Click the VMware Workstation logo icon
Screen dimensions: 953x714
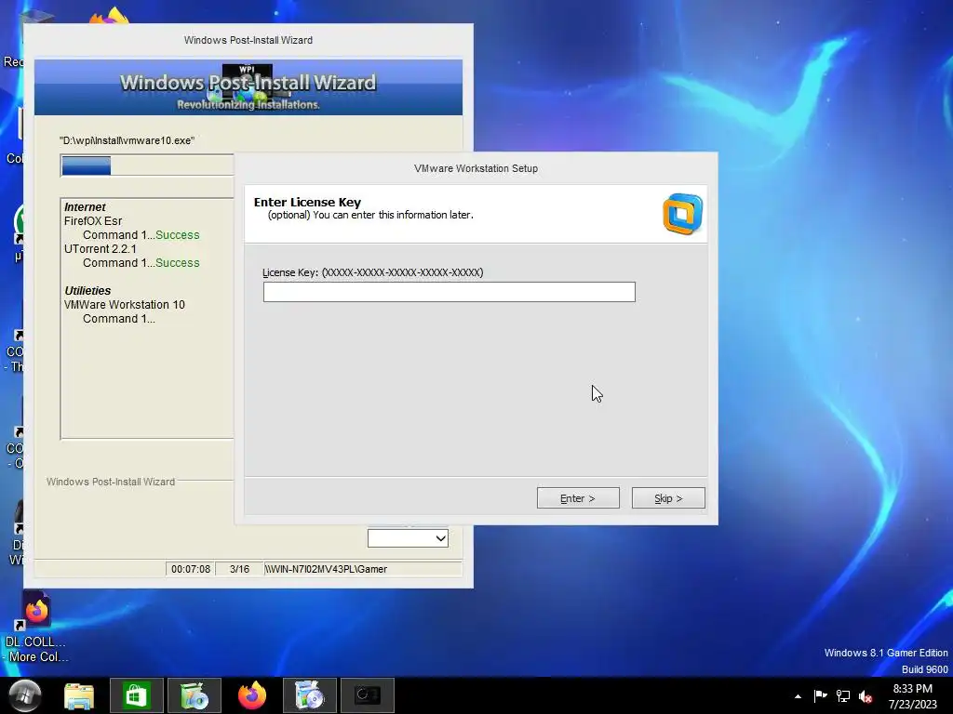(x=682, y=214)
